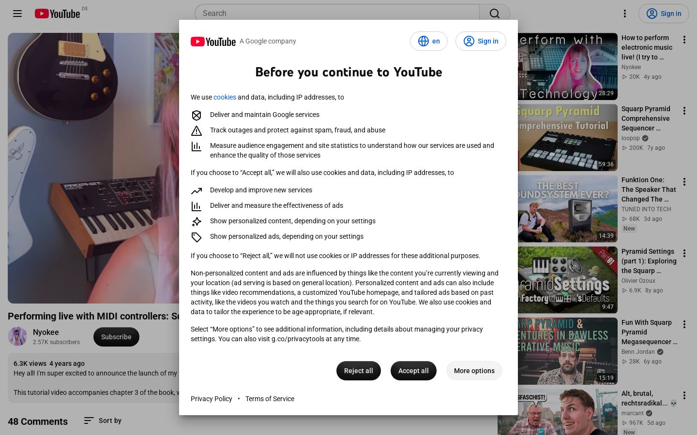Click the main video player
The width and height of the screenshot is (697, 435).
(x=93, y=168)
